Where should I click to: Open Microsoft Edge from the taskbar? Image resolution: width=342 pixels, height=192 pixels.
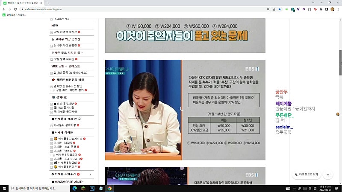74,188
